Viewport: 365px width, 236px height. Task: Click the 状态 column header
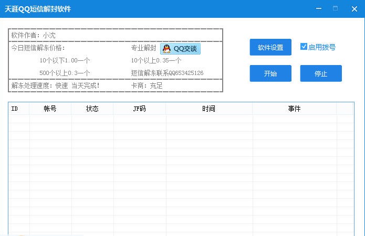(x=92, y=109)
